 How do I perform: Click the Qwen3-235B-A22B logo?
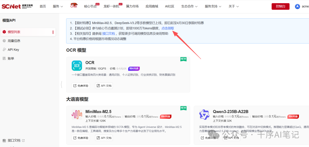point(204,114)
